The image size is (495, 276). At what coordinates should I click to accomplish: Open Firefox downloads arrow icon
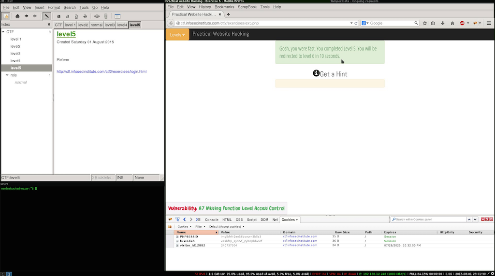[443, 23]
